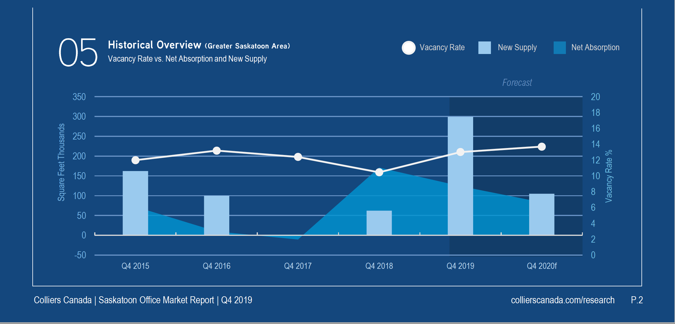Click the 'Vacancy Rate' legend label
The image size is (675, 324).
[442, 47]
